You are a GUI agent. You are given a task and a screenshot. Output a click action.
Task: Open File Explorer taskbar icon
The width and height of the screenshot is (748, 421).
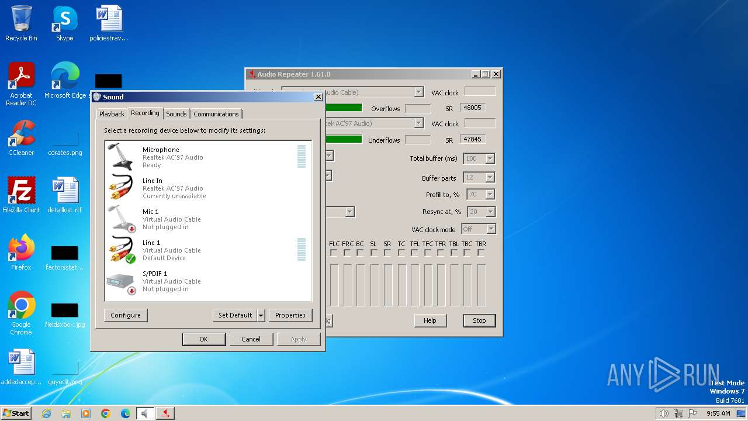[66, 413]
